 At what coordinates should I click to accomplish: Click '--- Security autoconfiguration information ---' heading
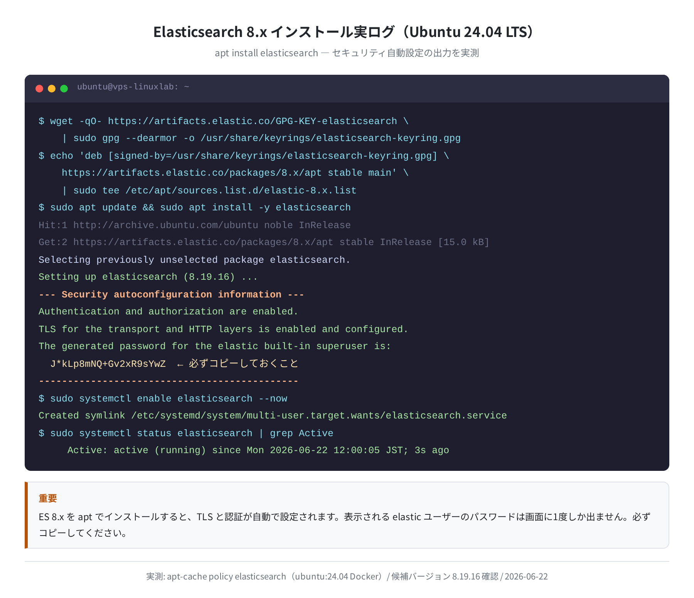172,294
